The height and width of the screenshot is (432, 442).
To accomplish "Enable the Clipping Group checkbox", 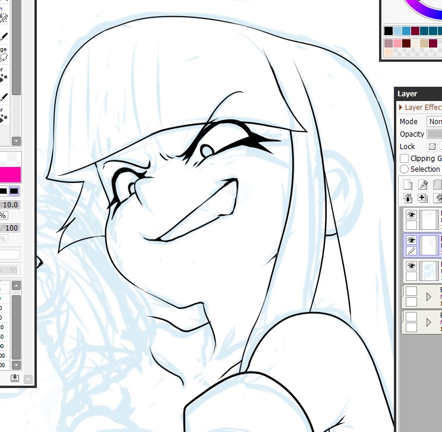I will tap(404, 158).
